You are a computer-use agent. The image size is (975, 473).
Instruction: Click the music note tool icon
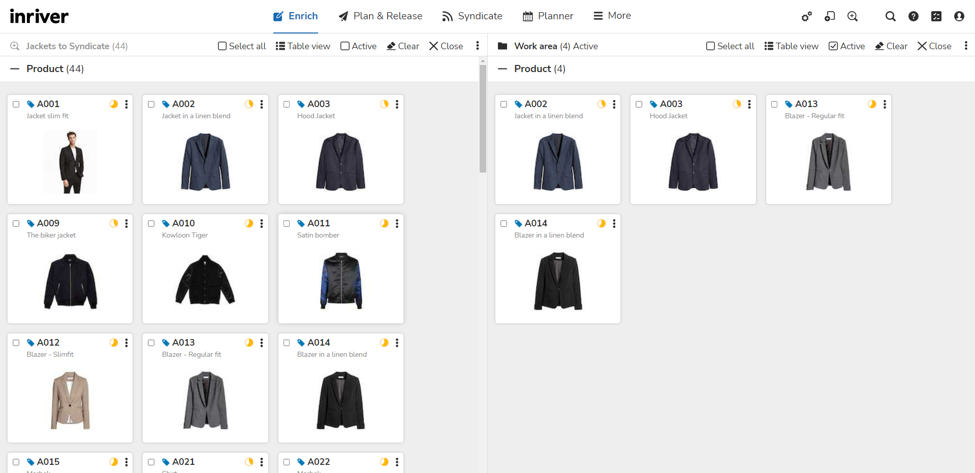830,16
